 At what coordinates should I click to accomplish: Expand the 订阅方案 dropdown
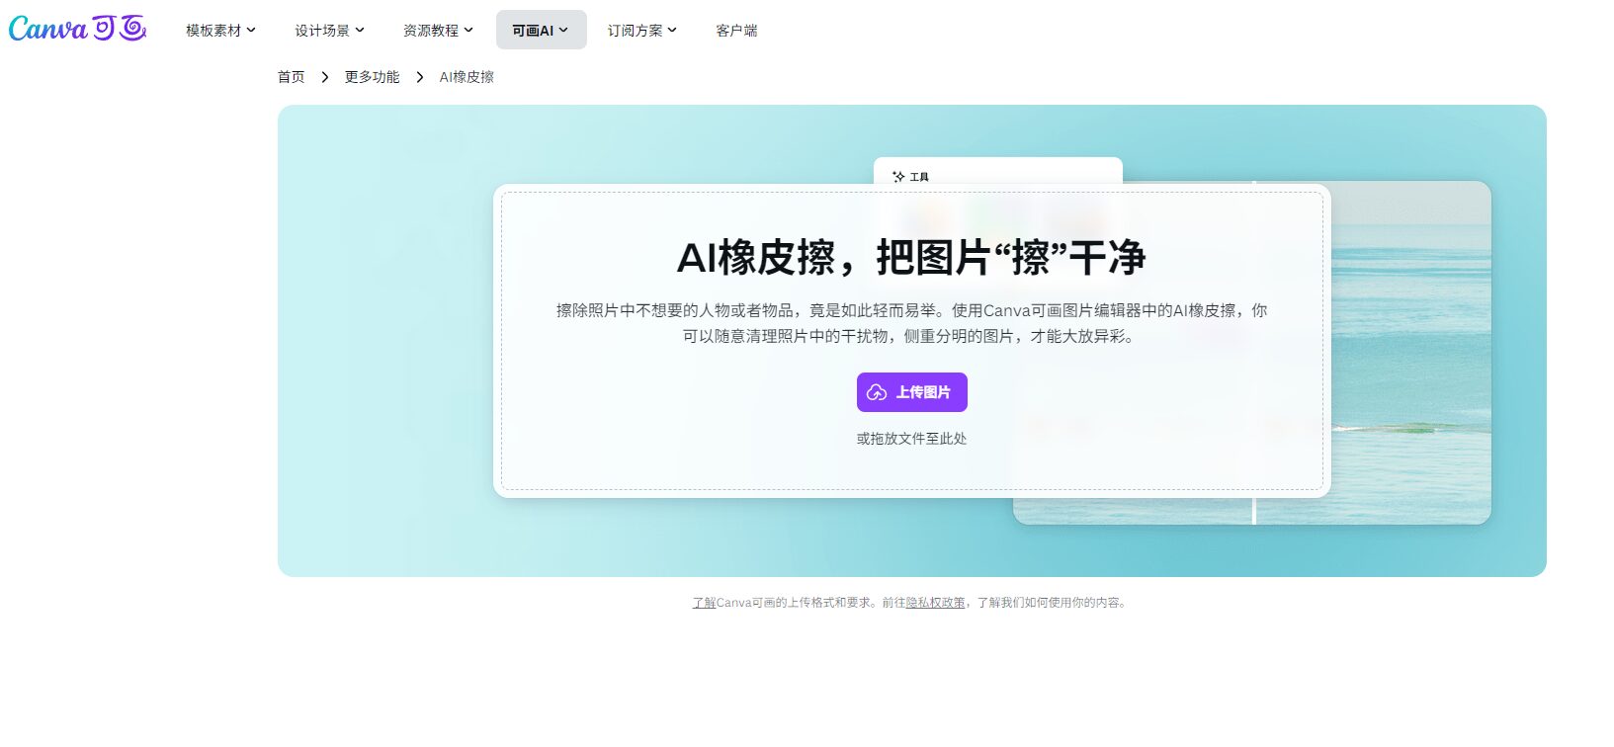point(641,31)
